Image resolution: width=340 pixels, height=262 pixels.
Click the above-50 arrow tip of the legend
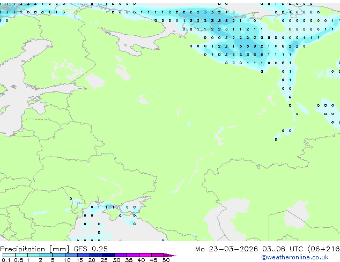(x=170, y=255)
